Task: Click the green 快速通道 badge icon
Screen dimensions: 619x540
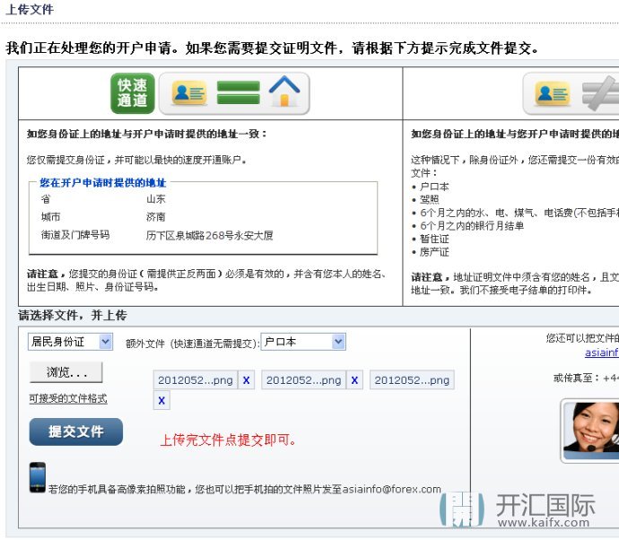Action: [133, 93]
